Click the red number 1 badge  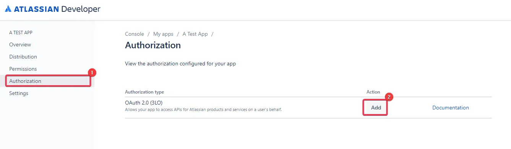point(91,73)
